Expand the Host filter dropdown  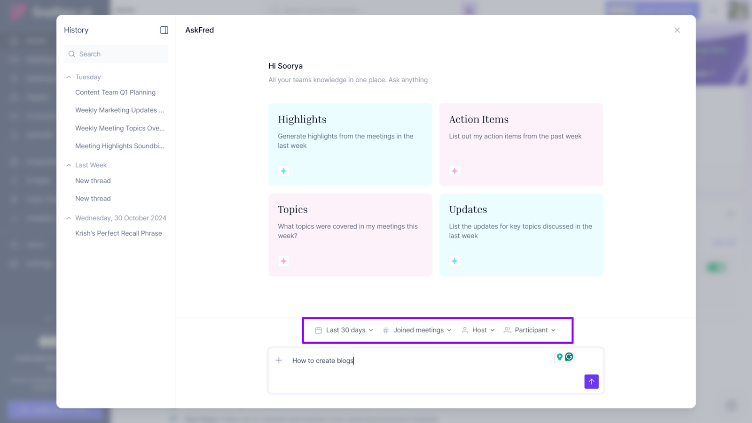point(478,330)
